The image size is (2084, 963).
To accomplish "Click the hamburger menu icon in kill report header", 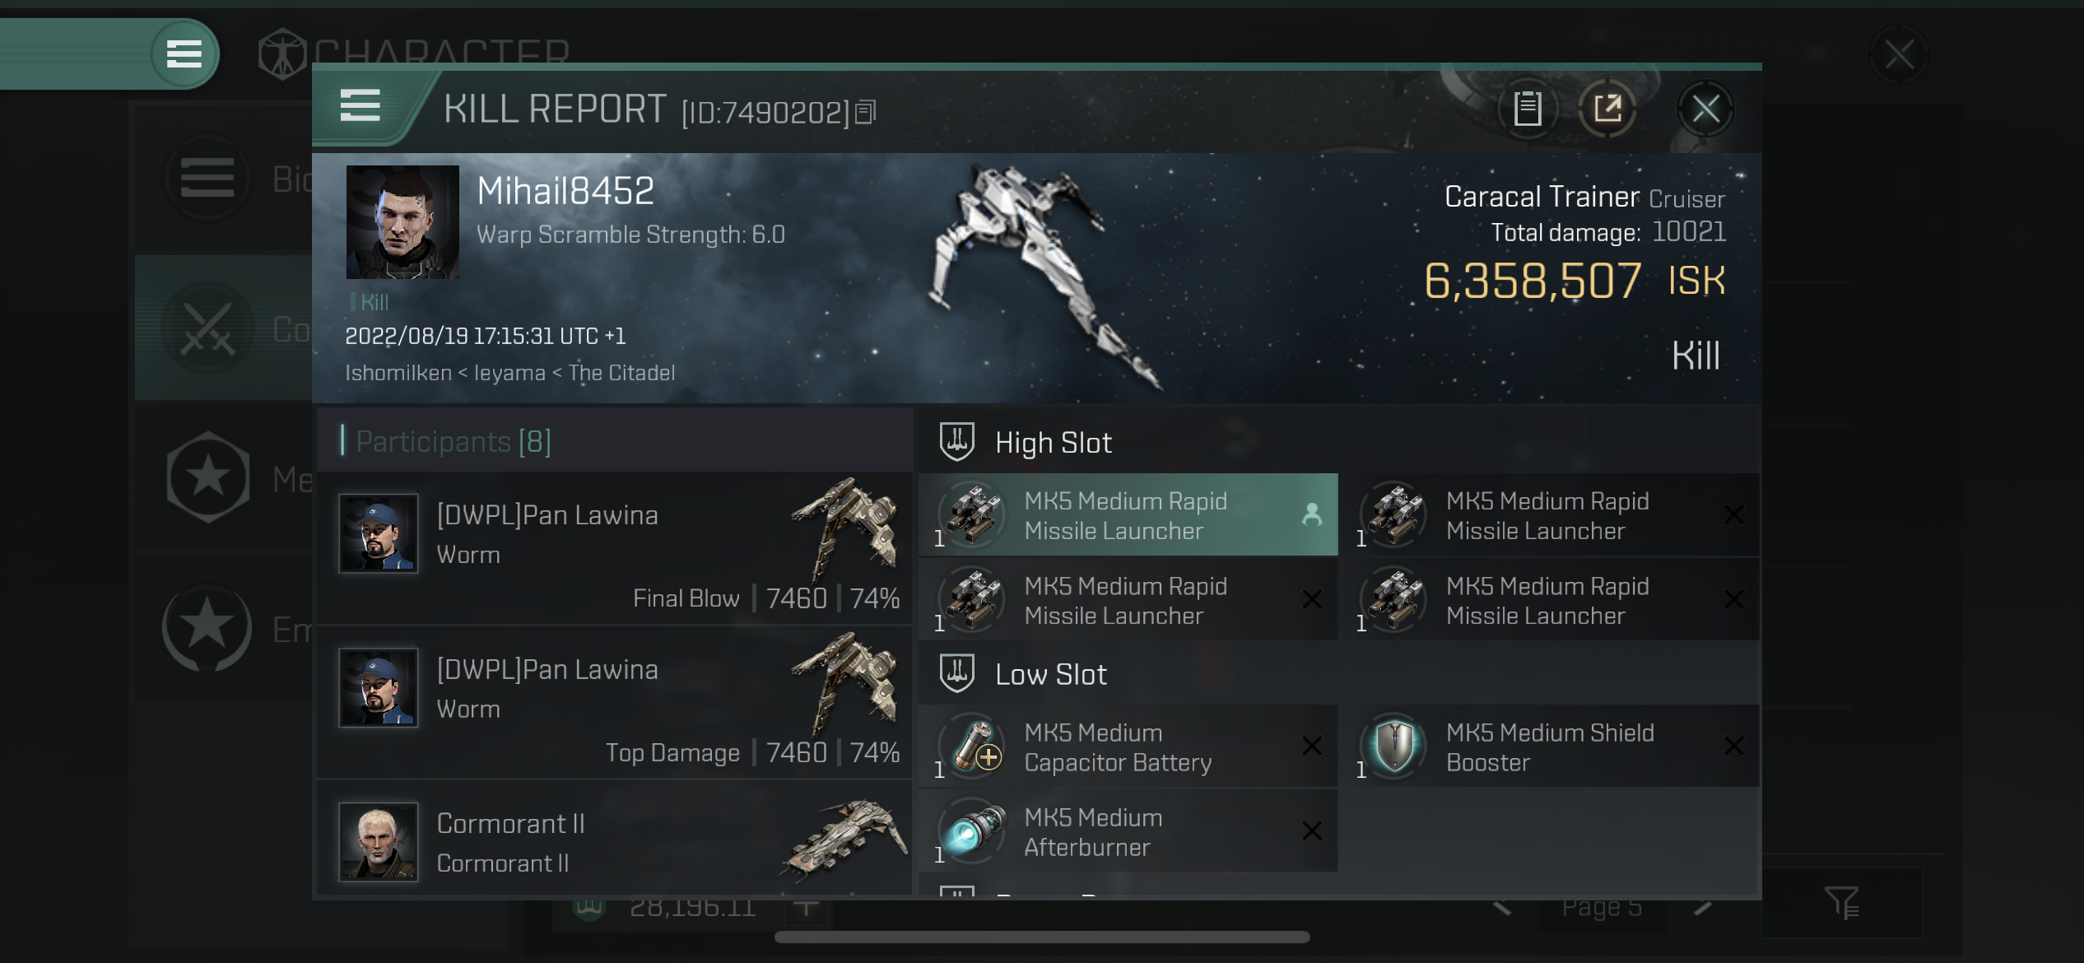I will tap(357, 106).
